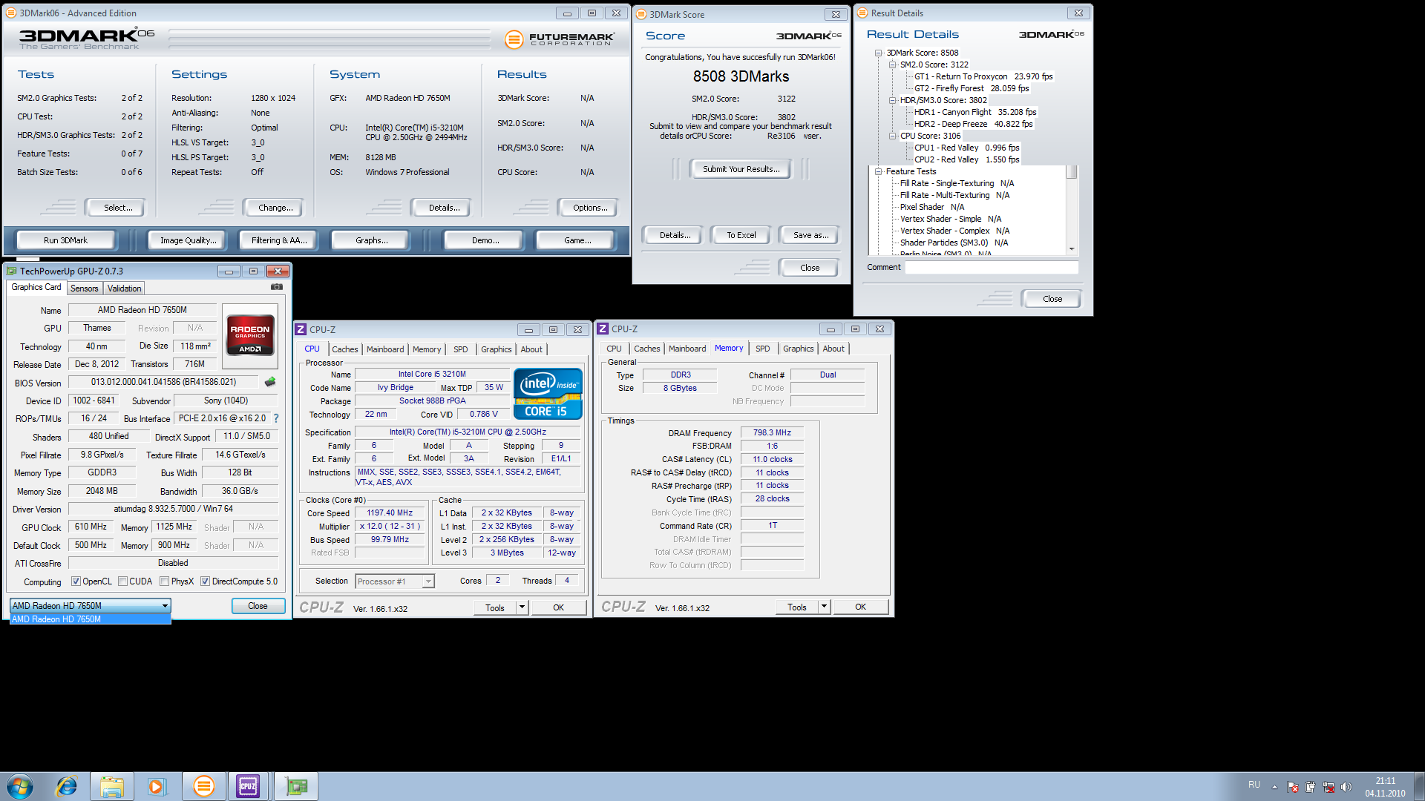Image resolution: width=1425 pixels, height=801 pixels.
Task: Click the GPU-Z BIOS save chip icon
Action: 270,382
